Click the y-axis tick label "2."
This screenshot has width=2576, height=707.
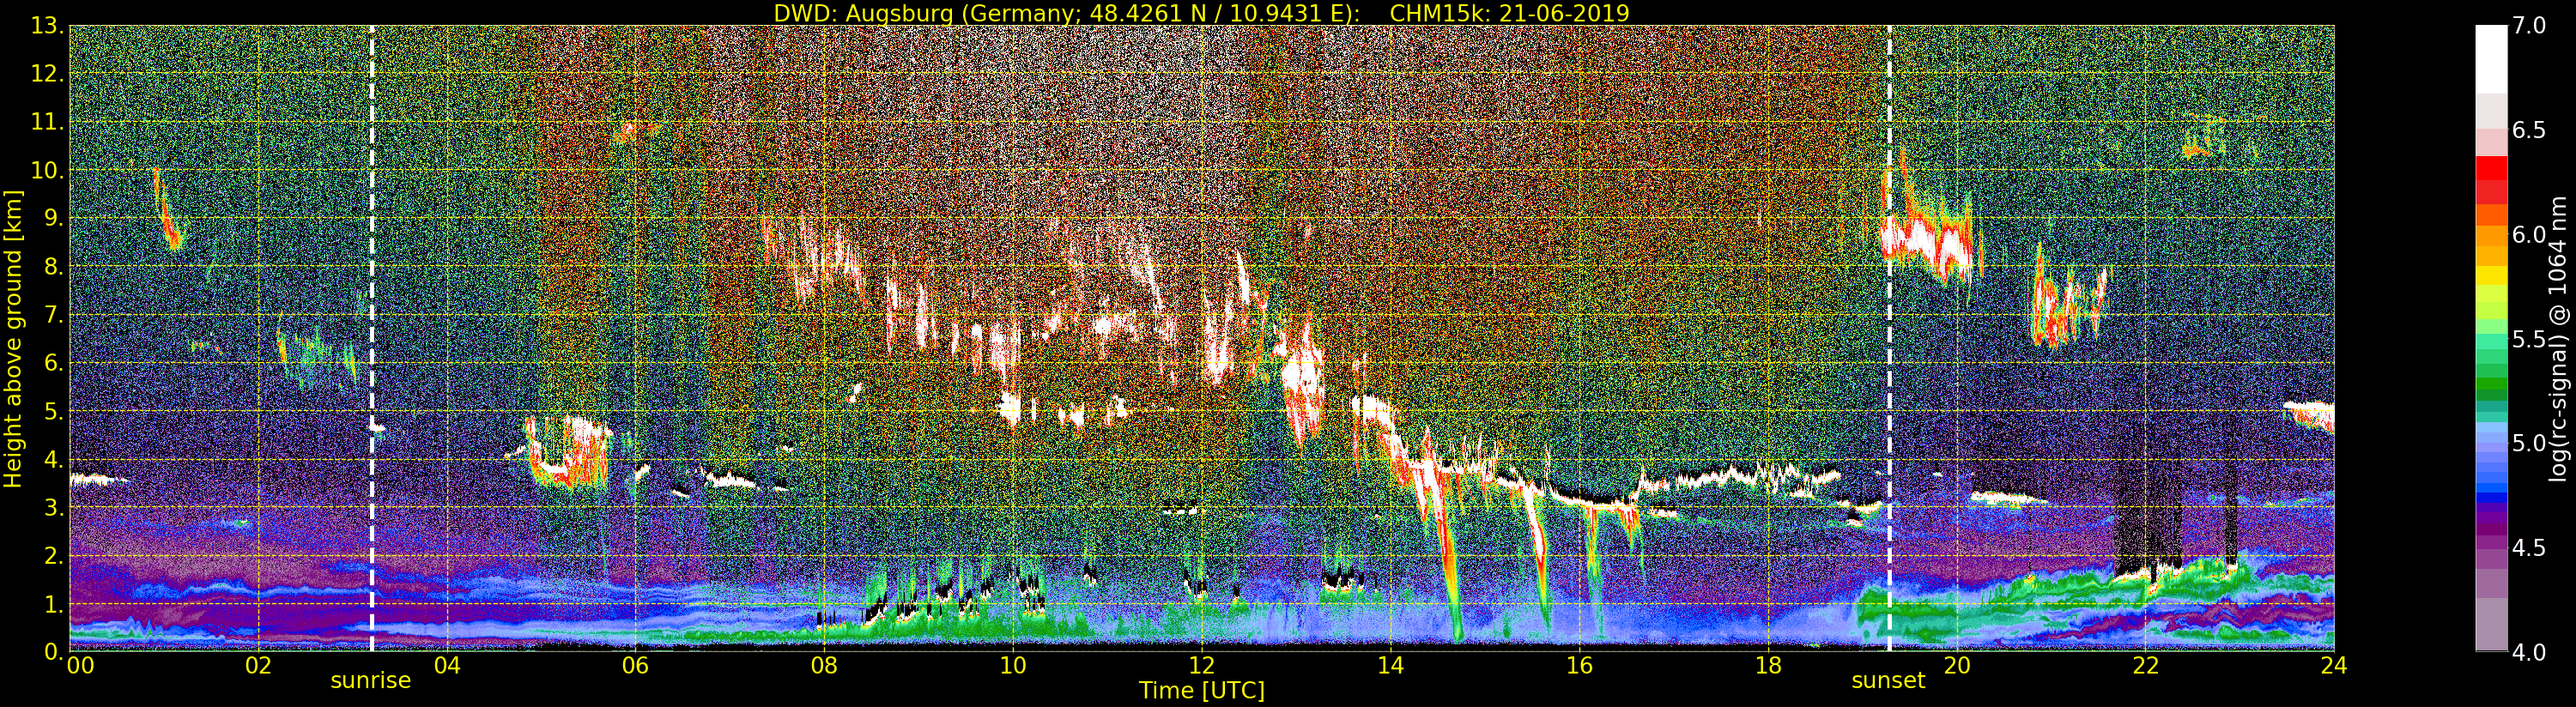[x=52, y=556]
